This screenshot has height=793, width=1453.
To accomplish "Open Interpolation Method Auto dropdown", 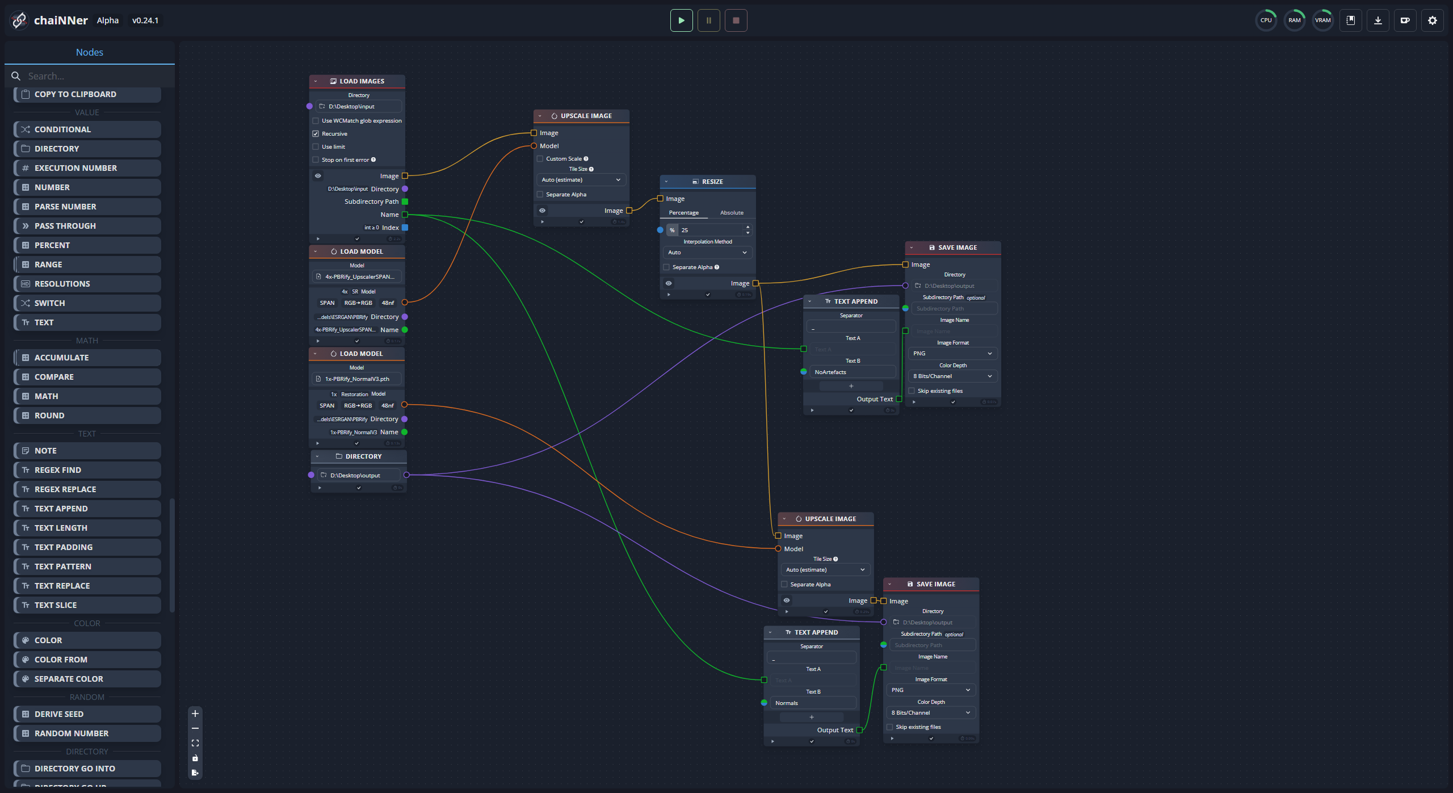I will pyautogui.click(x=707, y=253).
